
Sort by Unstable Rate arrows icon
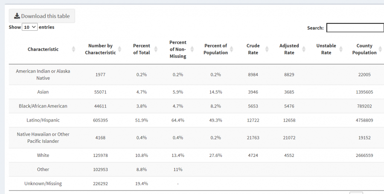[341, 49]
